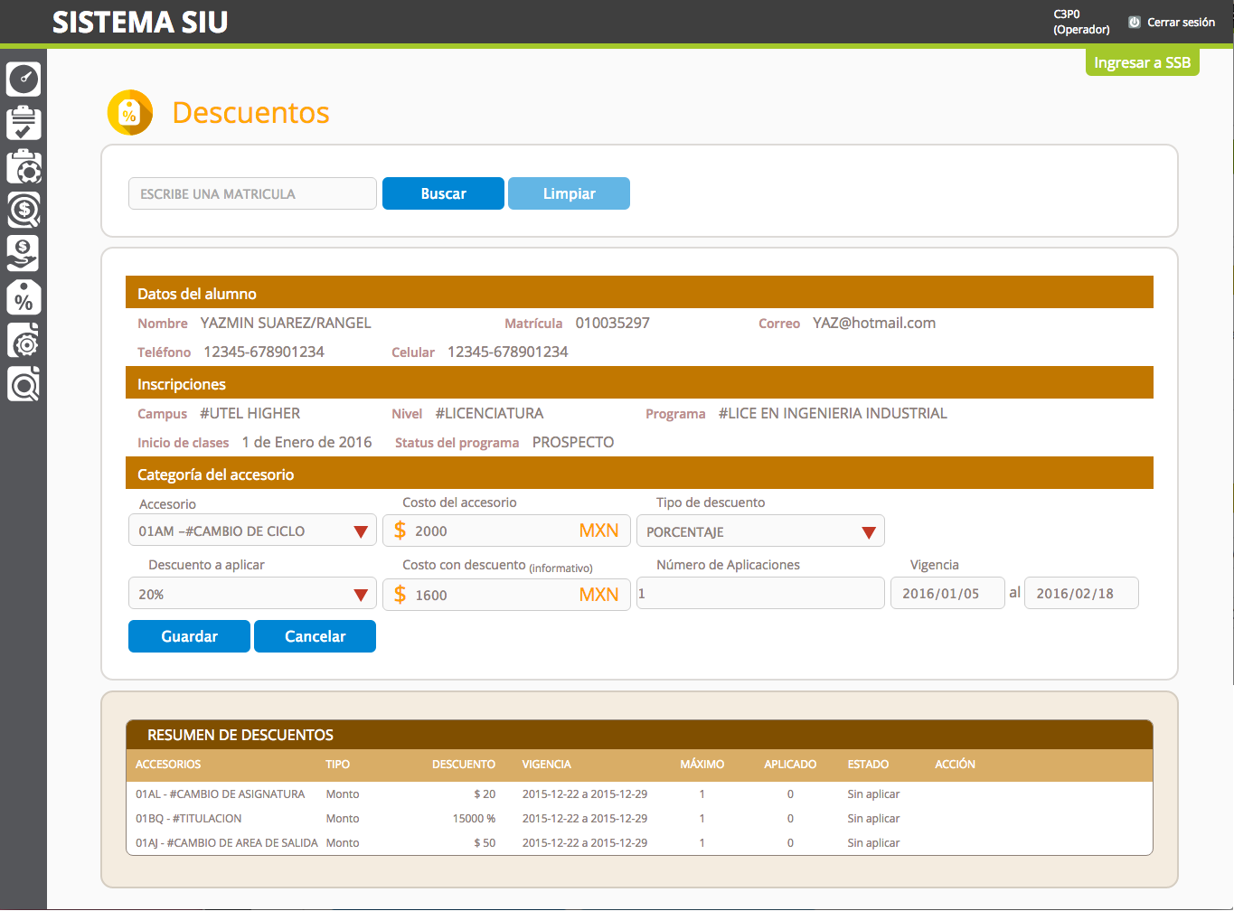Screen dimensions: 1234x911
Task: Click the Vigencia end date 2016/02/18
Action: tap(1081, 593)
